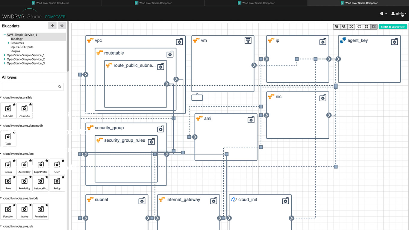Collapse the cloudify.nodes.aws.rds group
409x230 pixels.
coord(1,226)
